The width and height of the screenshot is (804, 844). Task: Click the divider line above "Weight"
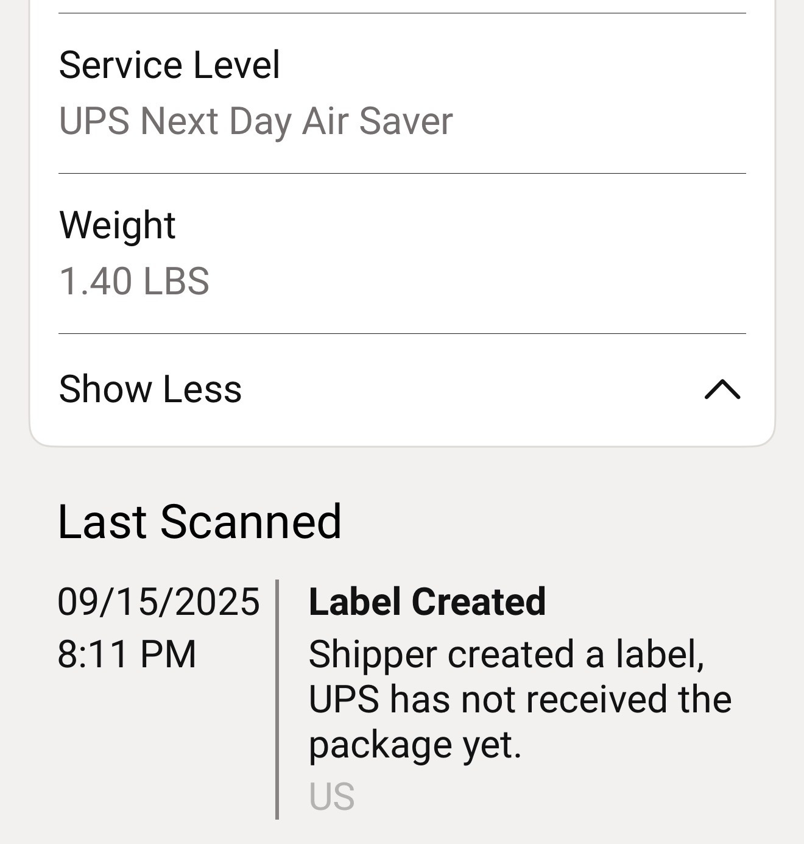[x=402, y=174]
